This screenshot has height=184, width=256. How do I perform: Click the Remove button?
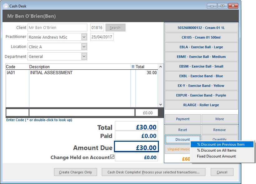point(220,130)
